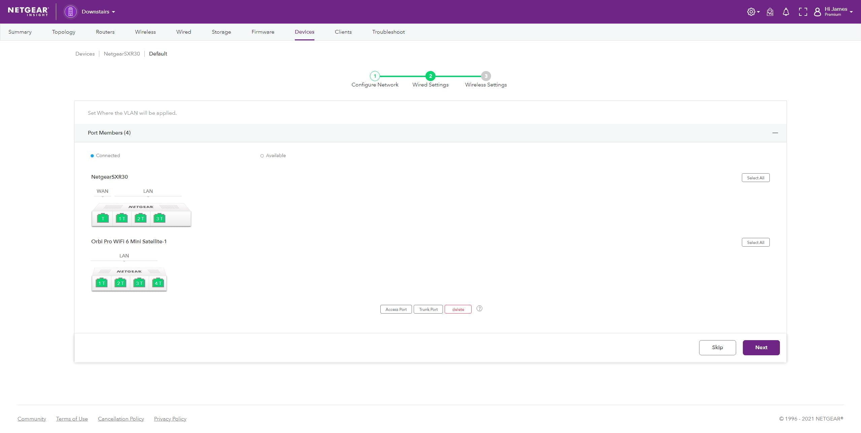This screenshot has height=433, width=861.
Task: Open the settings gear menu
Action: 753,12
